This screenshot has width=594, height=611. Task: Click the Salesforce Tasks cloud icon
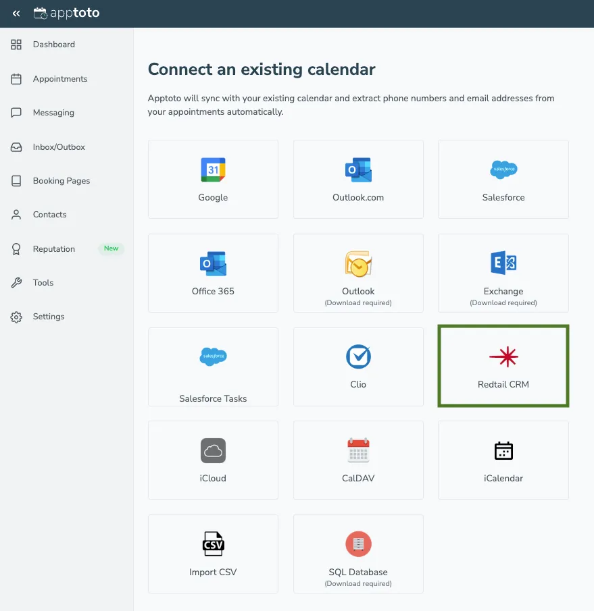pos(213,356)
